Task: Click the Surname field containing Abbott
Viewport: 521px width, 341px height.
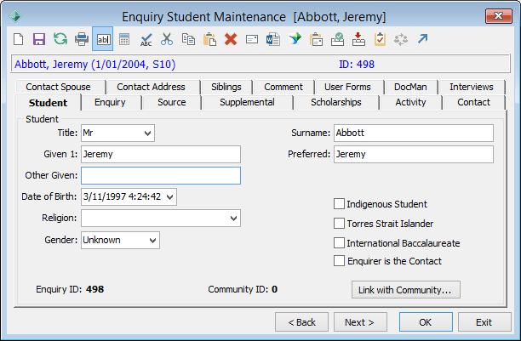Action: point(414,134)
